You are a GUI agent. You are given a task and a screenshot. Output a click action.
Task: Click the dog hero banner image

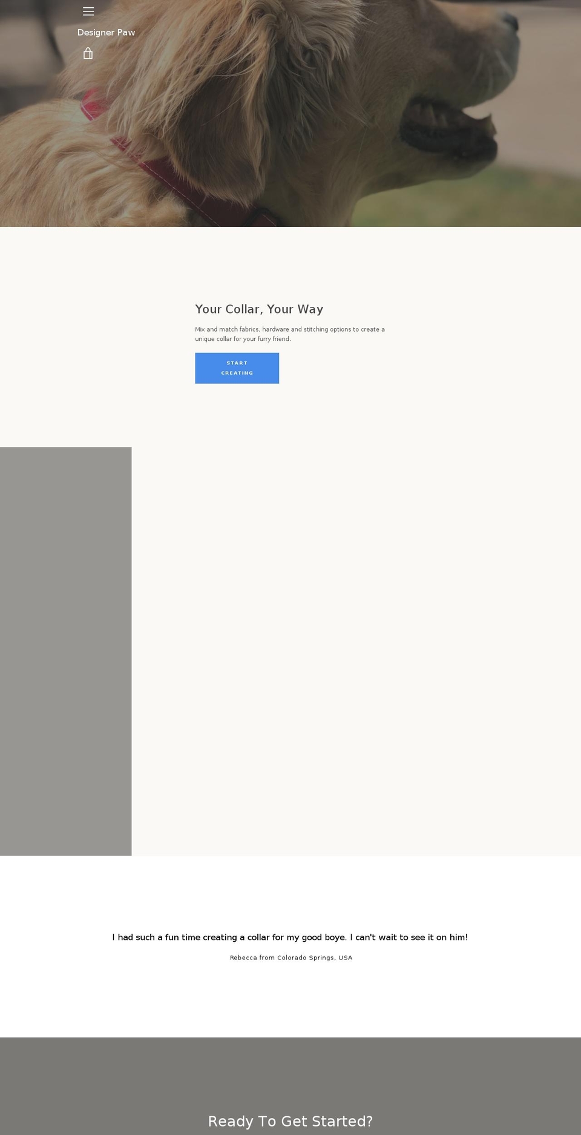tap(290, 113)
